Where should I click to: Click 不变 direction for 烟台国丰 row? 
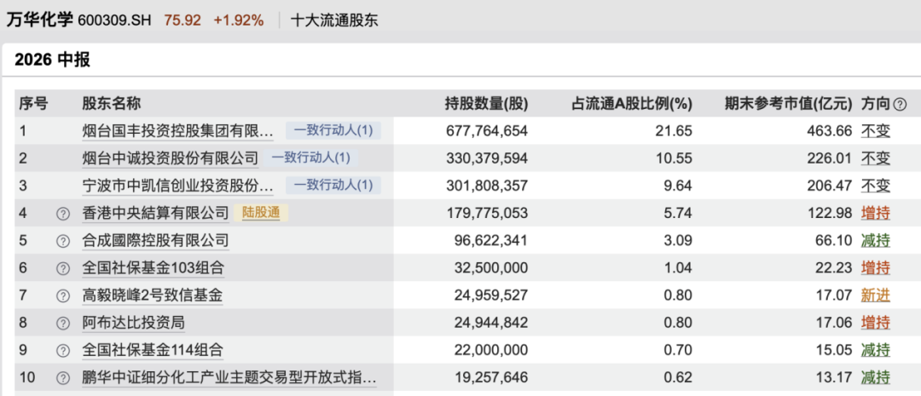tap(876, 131)
